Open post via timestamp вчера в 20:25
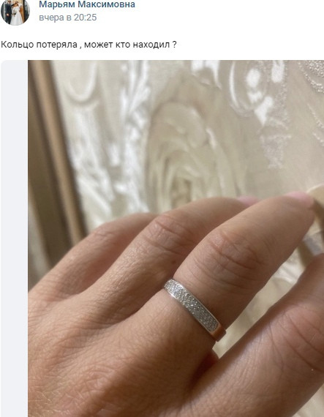This screenshot has width=324, height=417. 67,18
